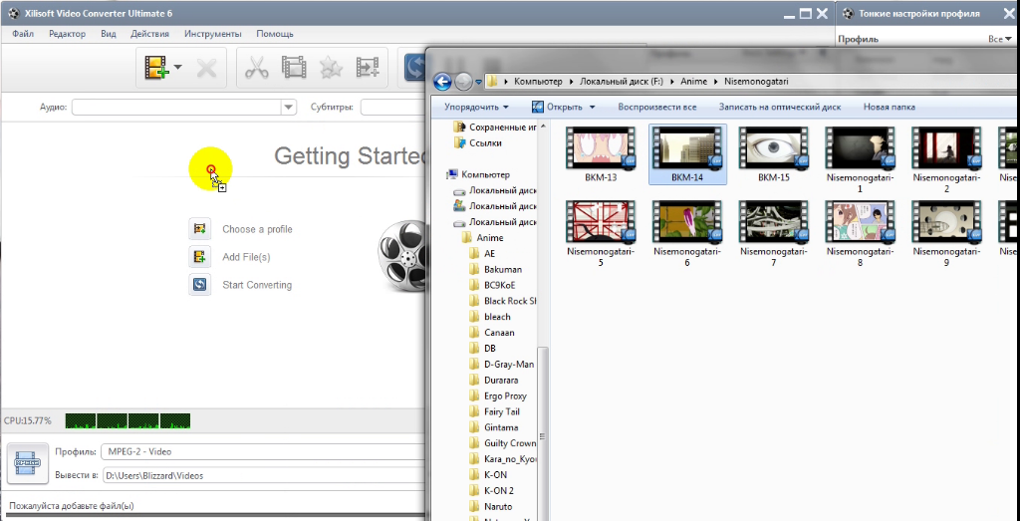Screen dimensions: 1020x521
Task: Click the CPU usage graph
Action: coord(128,420)
